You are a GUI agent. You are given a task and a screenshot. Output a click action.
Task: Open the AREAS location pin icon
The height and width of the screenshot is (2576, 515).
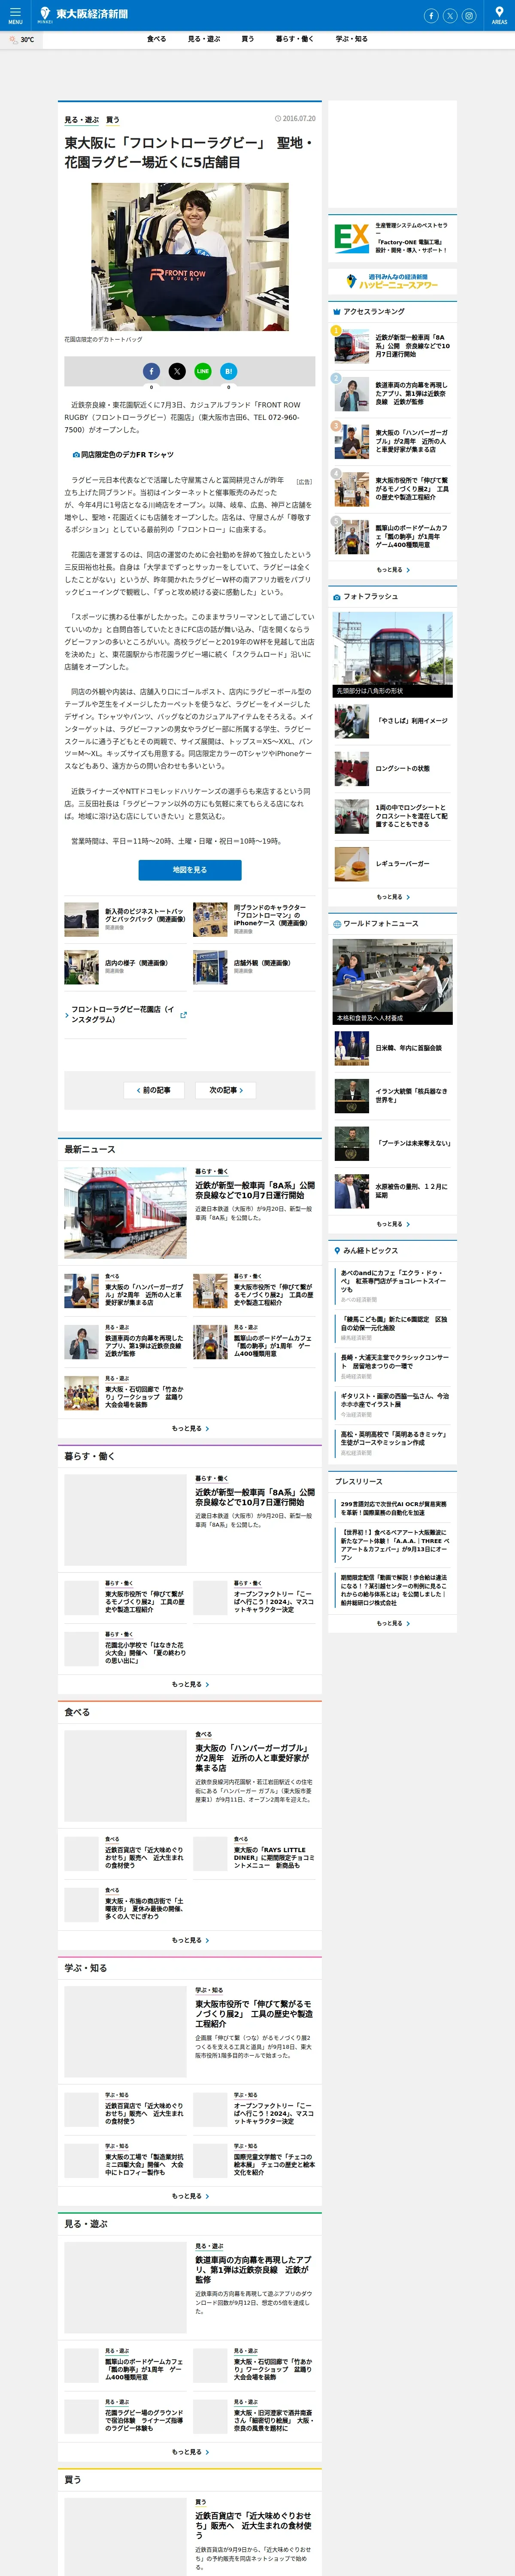(x=499, y=15)
